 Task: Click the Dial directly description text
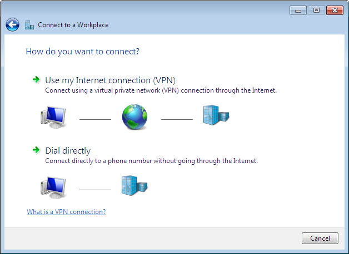tap(151, 161)
